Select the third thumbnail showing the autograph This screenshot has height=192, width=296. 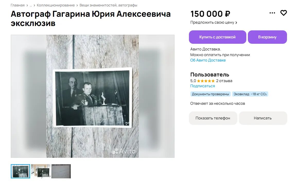pyautogui.click(x=61, y=171)
